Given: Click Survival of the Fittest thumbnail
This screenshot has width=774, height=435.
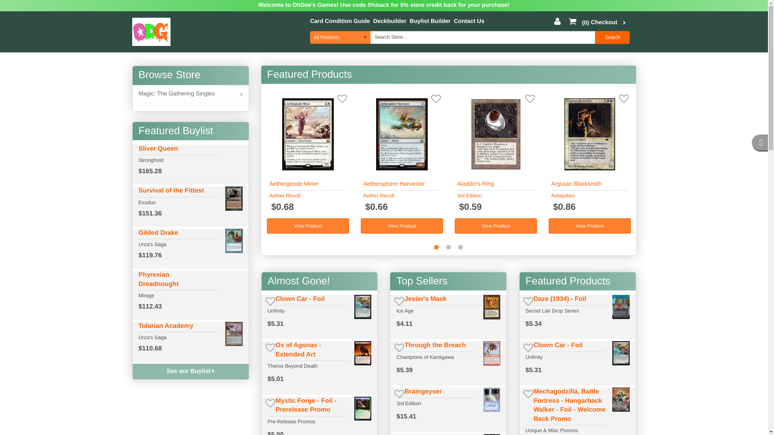Looking at the screenshot, I should 234,199.
